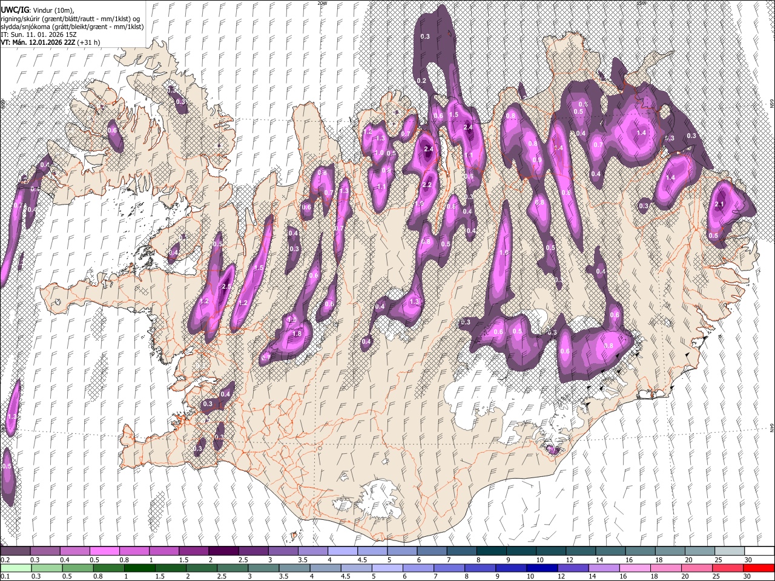Click the '15W' longitude label

point(641,3)
